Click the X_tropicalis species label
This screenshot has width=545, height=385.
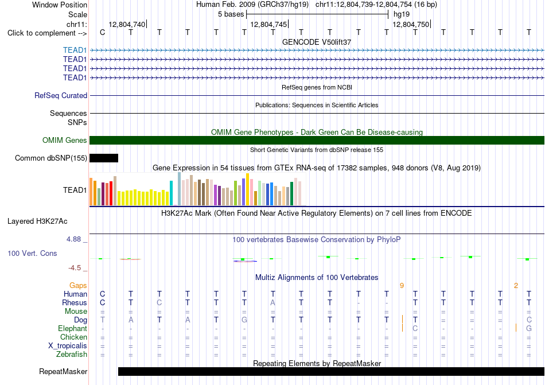tap(68, 346)
